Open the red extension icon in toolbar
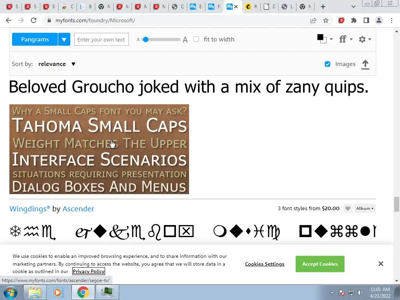The width and height of the screenshot is (400, 300). [x=341, y=20]
